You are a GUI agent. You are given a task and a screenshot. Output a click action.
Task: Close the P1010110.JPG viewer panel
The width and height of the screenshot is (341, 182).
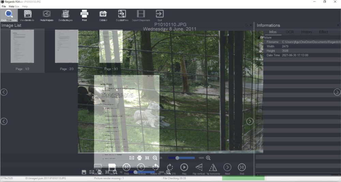251,25
